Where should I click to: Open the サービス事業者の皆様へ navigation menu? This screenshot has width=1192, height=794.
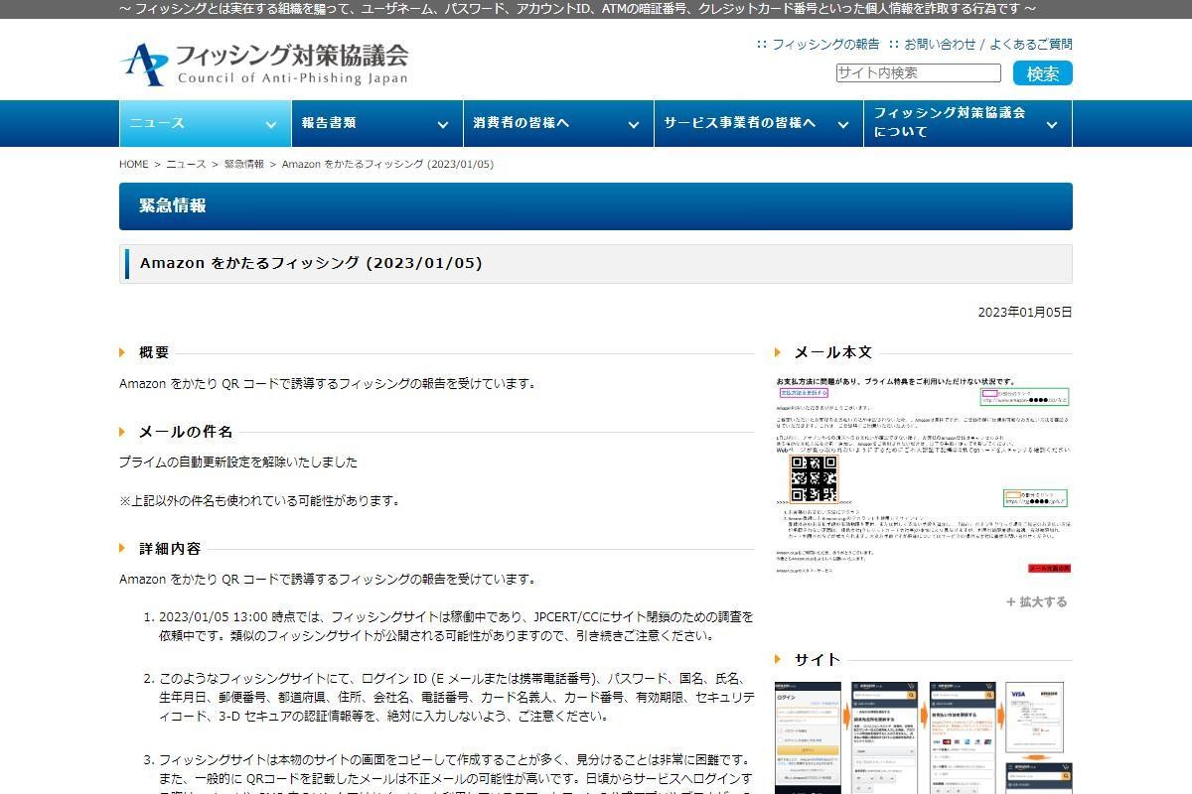(x=758, y=124)
